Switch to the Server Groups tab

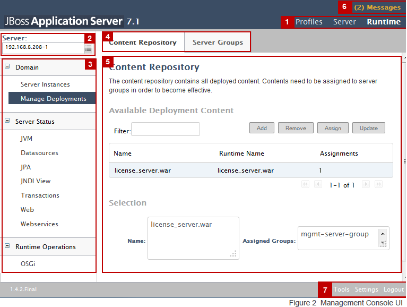[x=218, y=42]
